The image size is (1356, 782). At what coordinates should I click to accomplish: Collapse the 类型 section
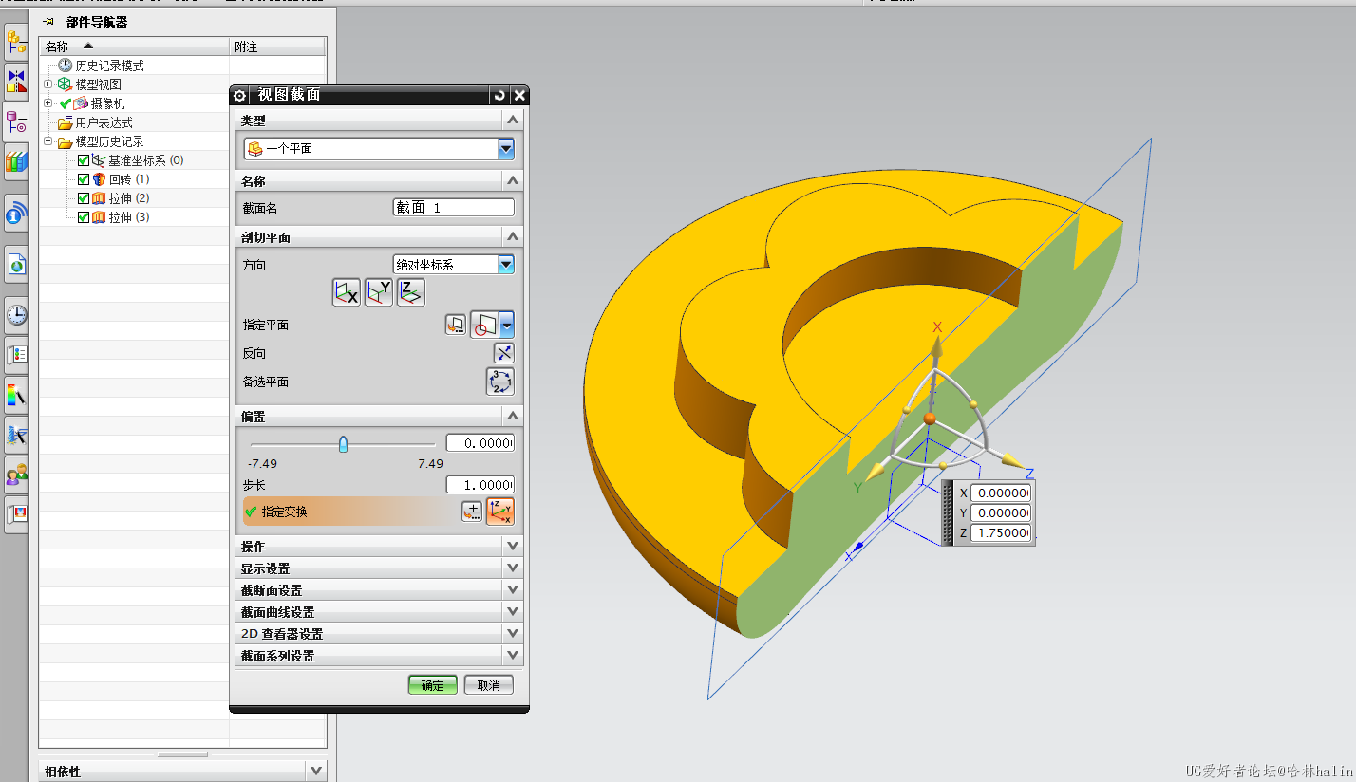(x=513, y=120)
